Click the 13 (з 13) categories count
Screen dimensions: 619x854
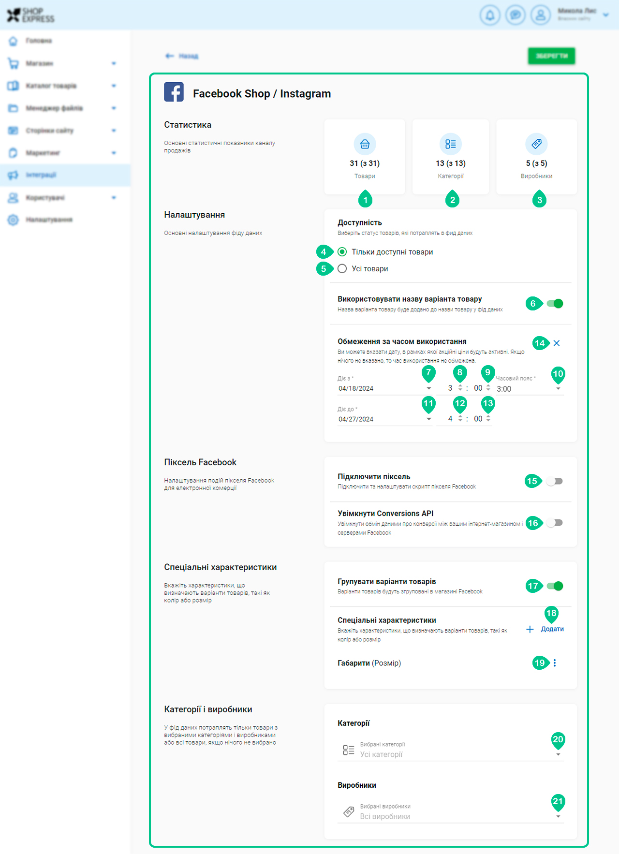point(451,163)
